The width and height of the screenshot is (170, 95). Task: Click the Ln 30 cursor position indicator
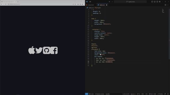tap(126, 94)
